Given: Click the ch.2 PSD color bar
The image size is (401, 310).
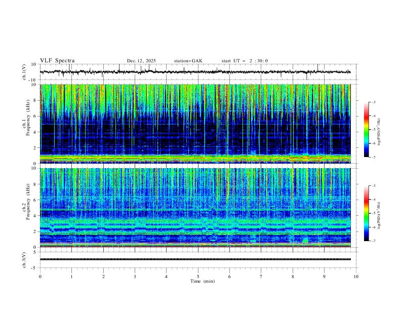Looking at the screenshot, I should point(367,213).
